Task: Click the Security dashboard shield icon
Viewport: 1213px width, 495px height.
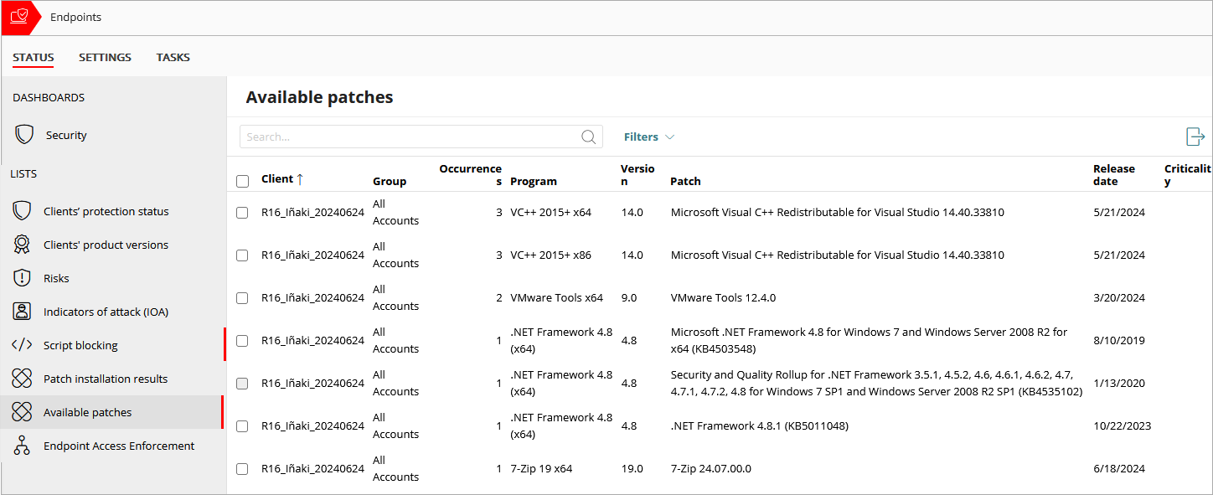Action: pos(24,135)
